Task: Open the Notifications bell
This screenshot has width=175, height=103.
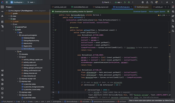Action: 173,7
